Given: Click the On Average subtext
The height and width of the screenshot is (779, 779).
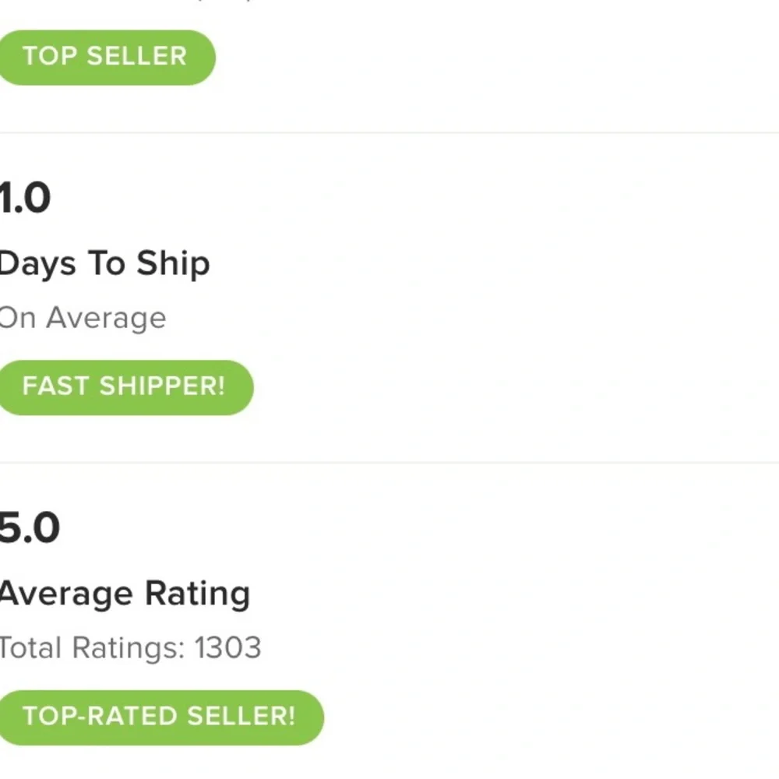Looking at the screenshot, I should click(83, 318).
